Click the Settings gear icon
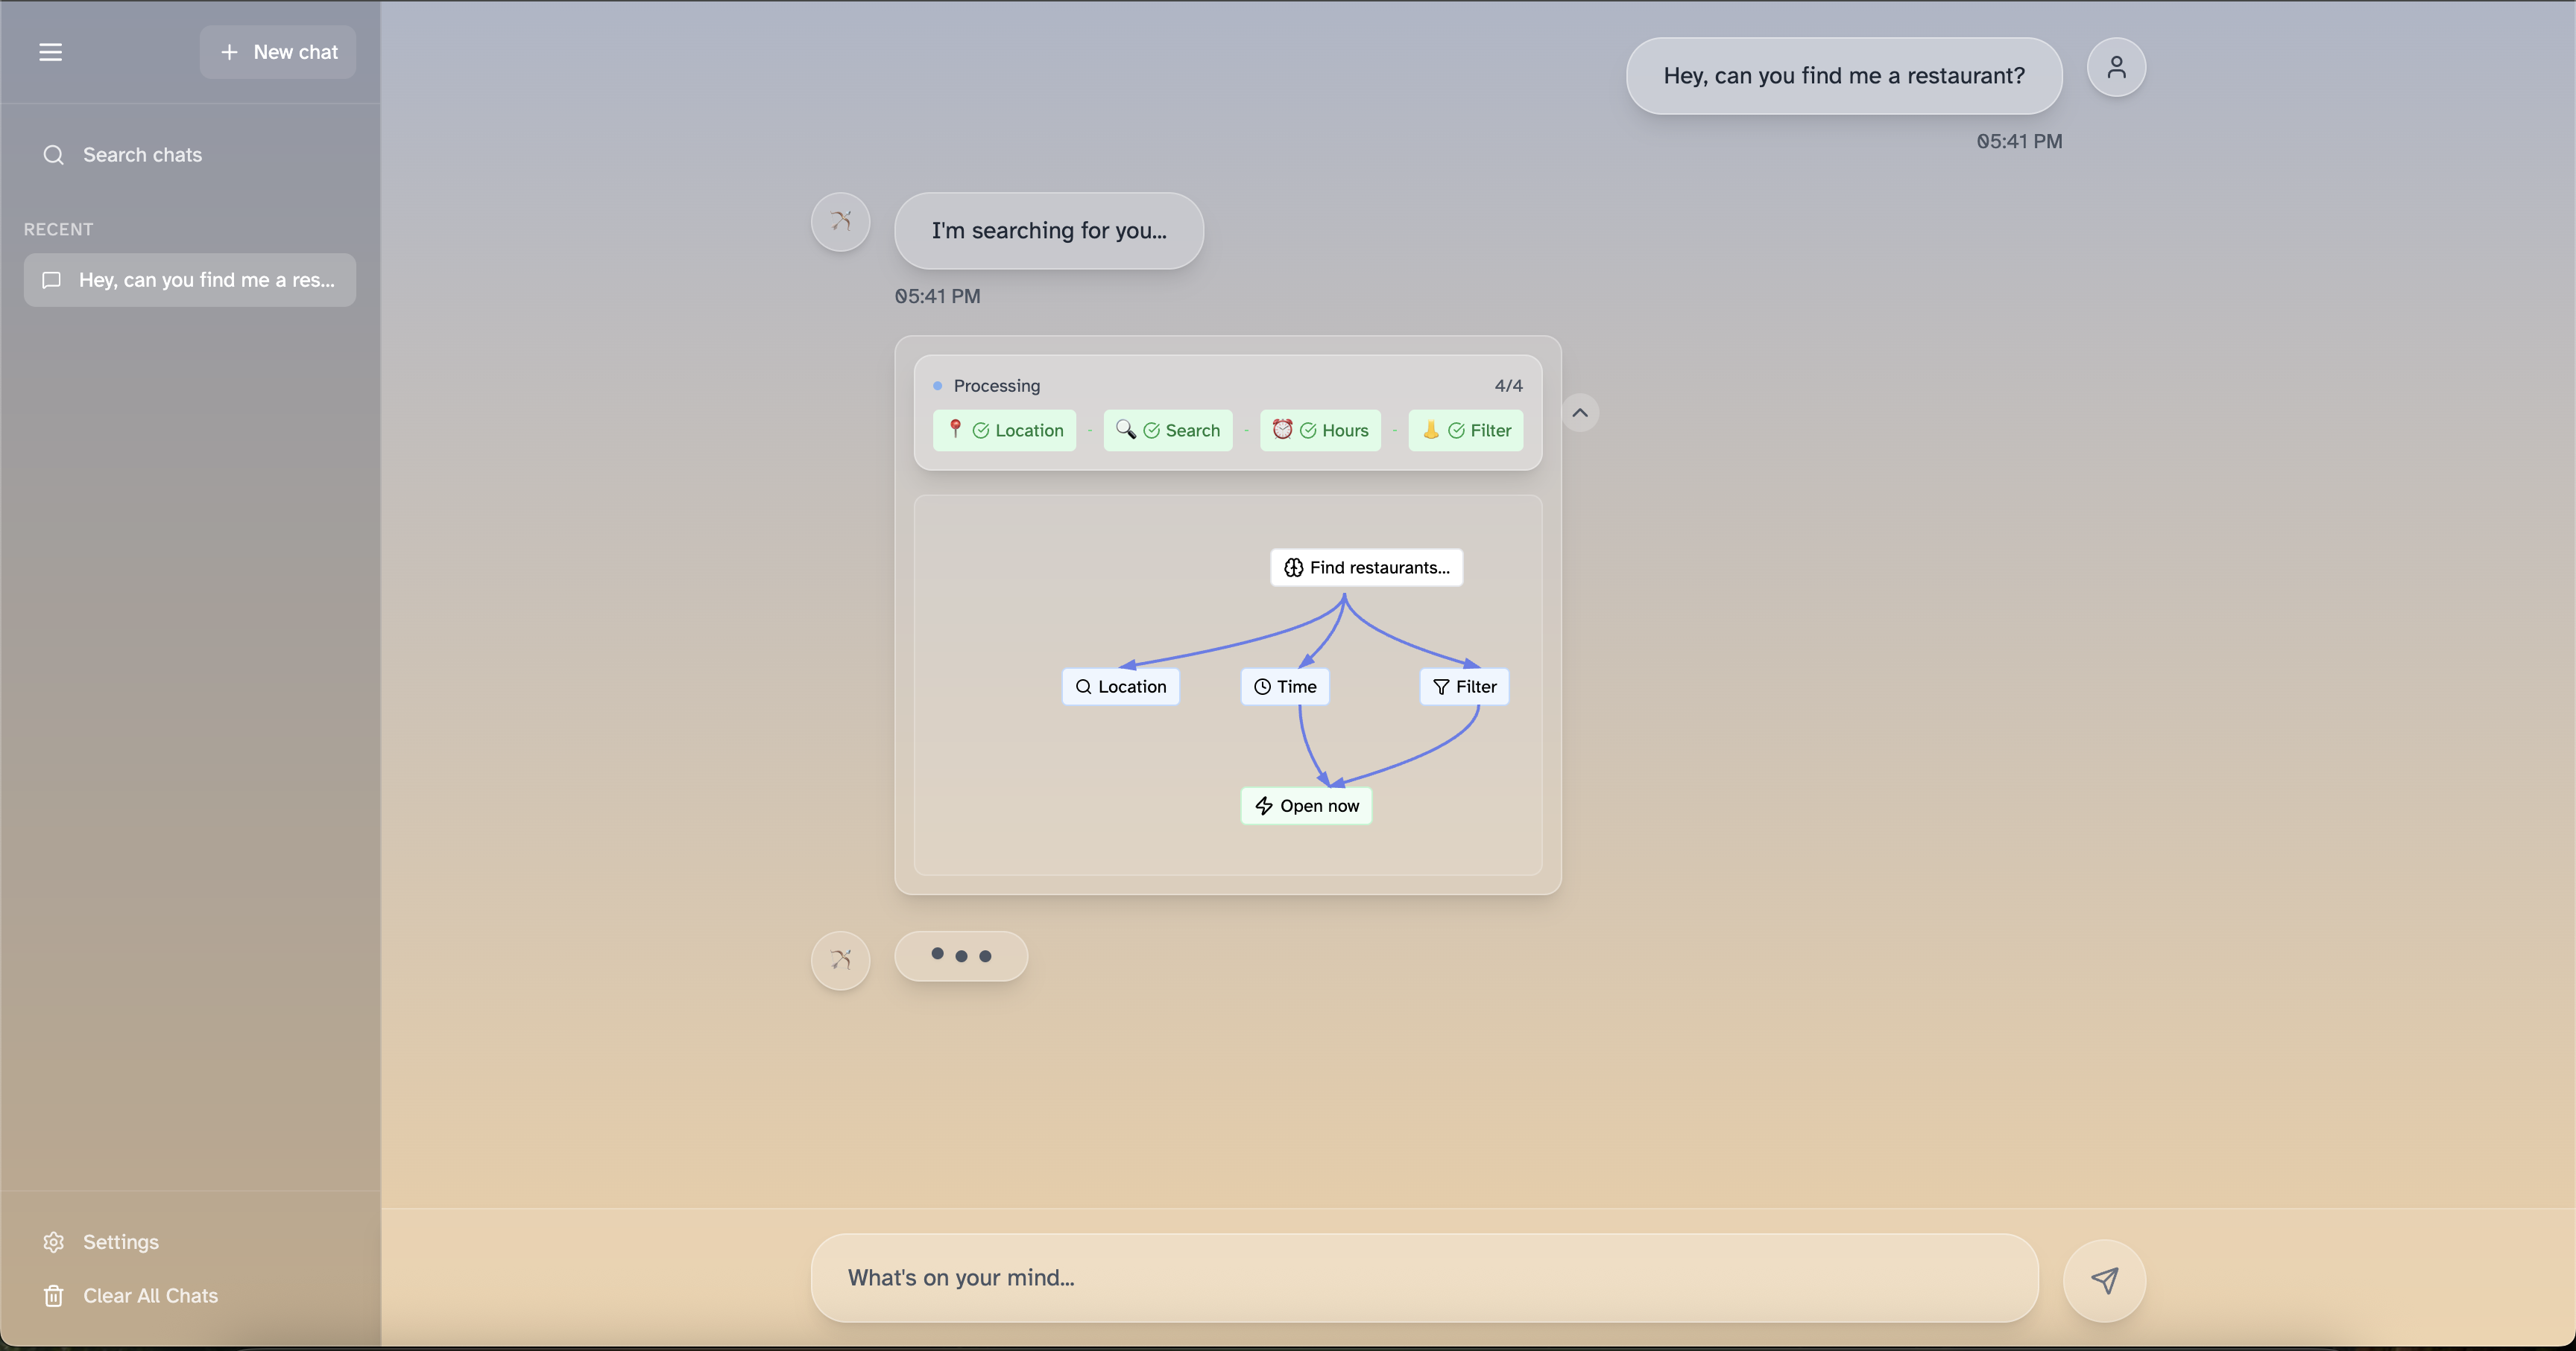The image size is (2576, 1351). tap(54, 1241)
